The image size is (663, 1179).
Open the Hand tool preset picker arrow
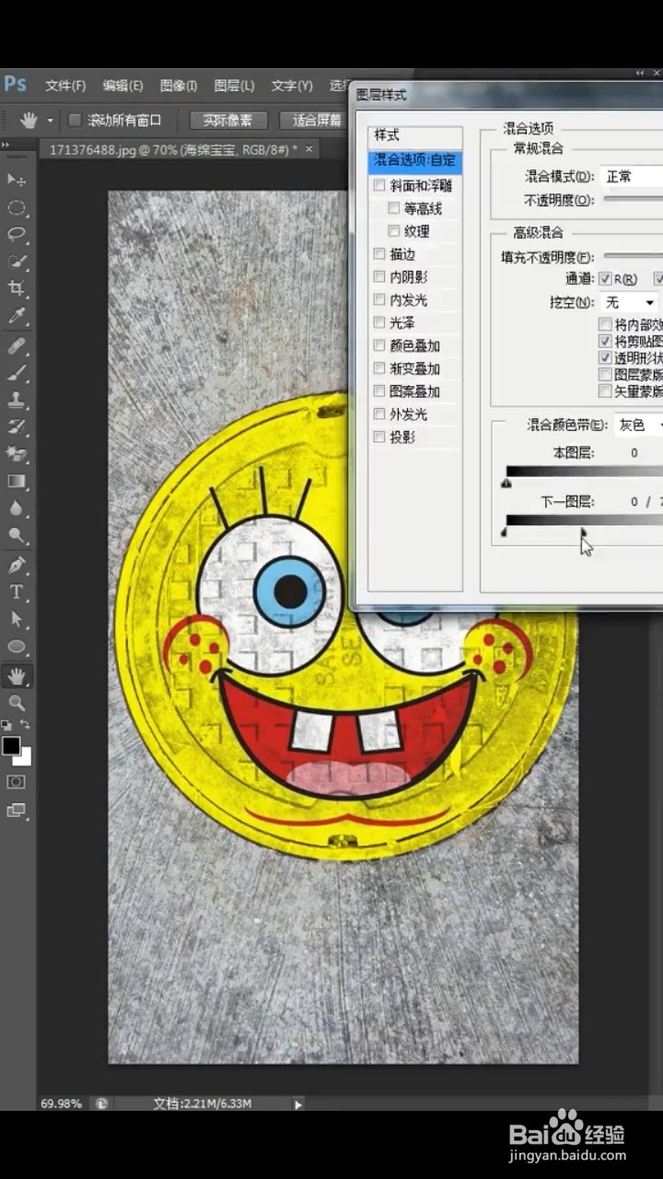tap(51, 121)
